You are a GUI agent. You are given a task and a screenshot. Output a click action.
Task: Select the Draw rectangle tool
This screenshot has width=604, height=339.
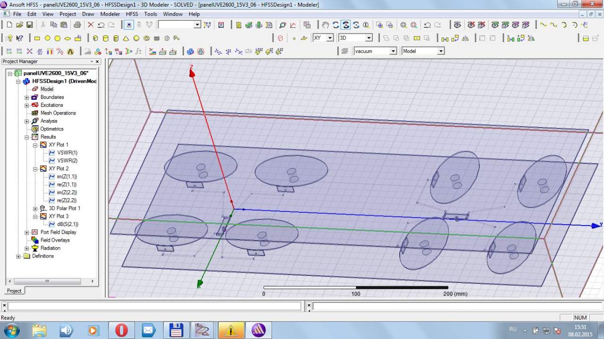(x=37, y=38)
